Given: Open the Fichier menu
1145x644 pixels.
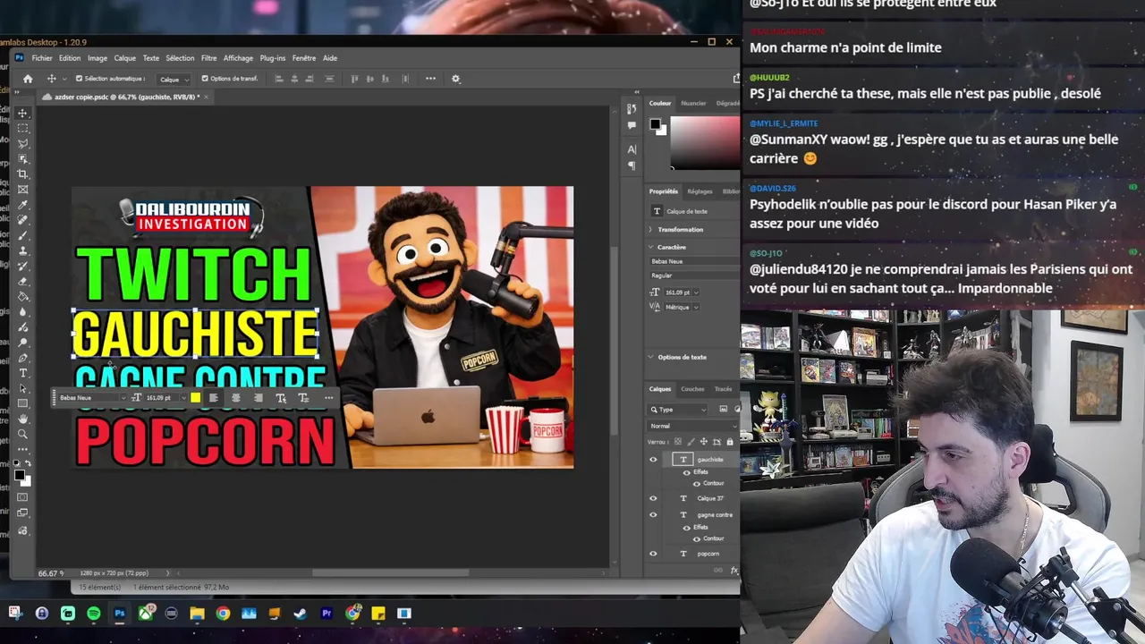Looking at the screenshot, I should tap(42, 58).
